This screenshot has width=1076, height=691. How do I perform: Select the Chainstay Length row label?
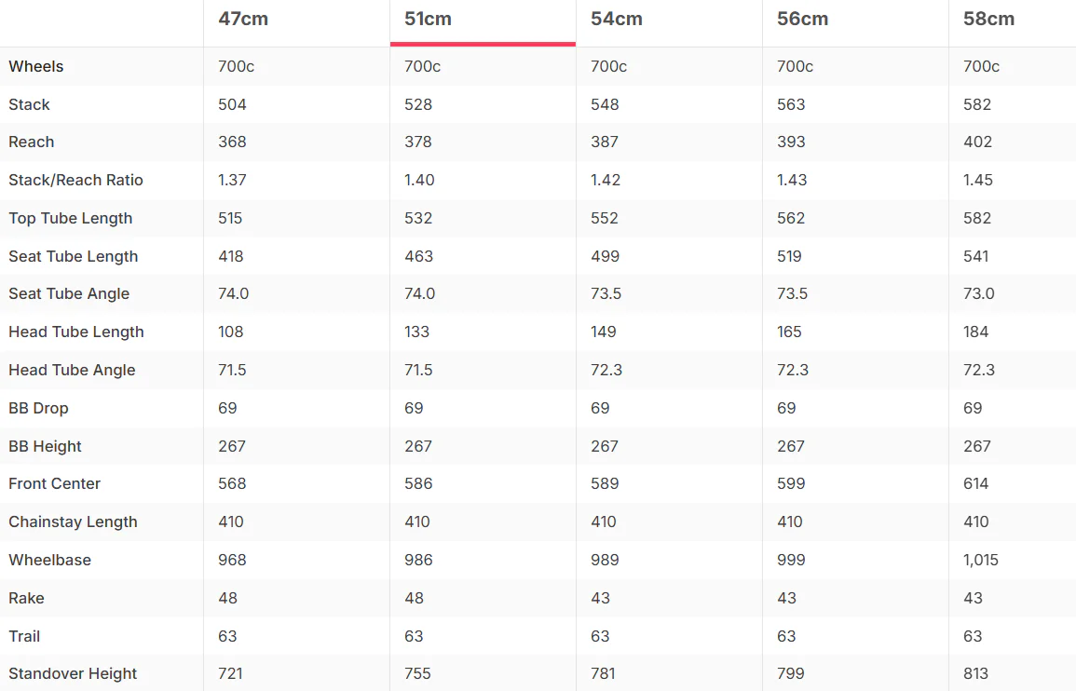pyautogui.click(x=73, y=522)
